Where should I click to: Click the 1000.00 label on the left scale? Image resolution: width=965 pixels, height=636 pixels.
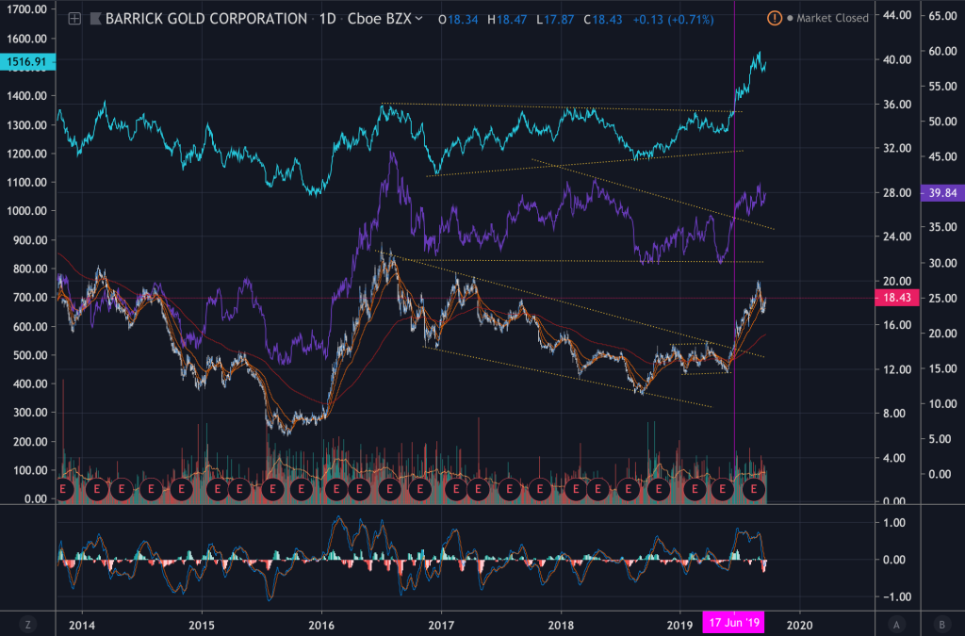click(x=26, y=211)
